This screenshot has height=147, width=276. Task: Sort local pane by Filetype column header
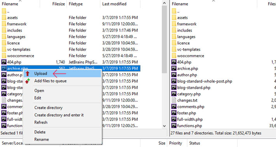point(84,4)
